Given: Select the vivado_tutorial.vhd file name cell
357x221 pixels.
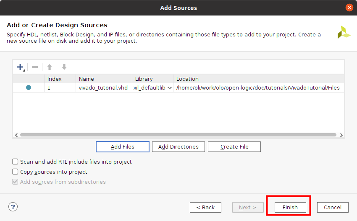Looking at the screenshot, I should tap(104, 88).
